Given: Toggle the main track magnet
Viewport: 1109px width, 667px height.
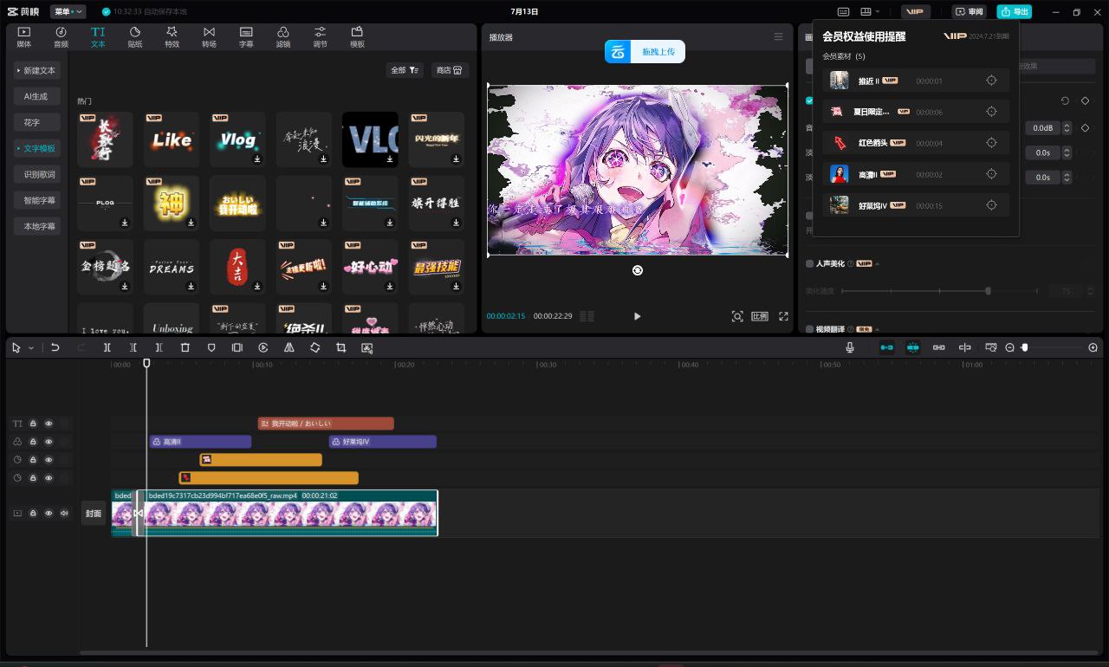Looking at the screenshot, I should coord(886,347).
